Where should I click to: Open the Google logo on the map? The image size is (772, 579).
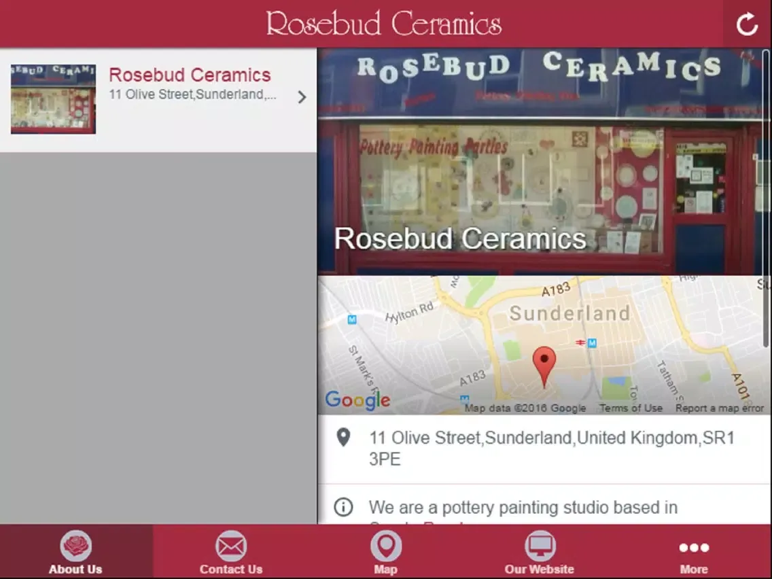click(x=358, y=400)
